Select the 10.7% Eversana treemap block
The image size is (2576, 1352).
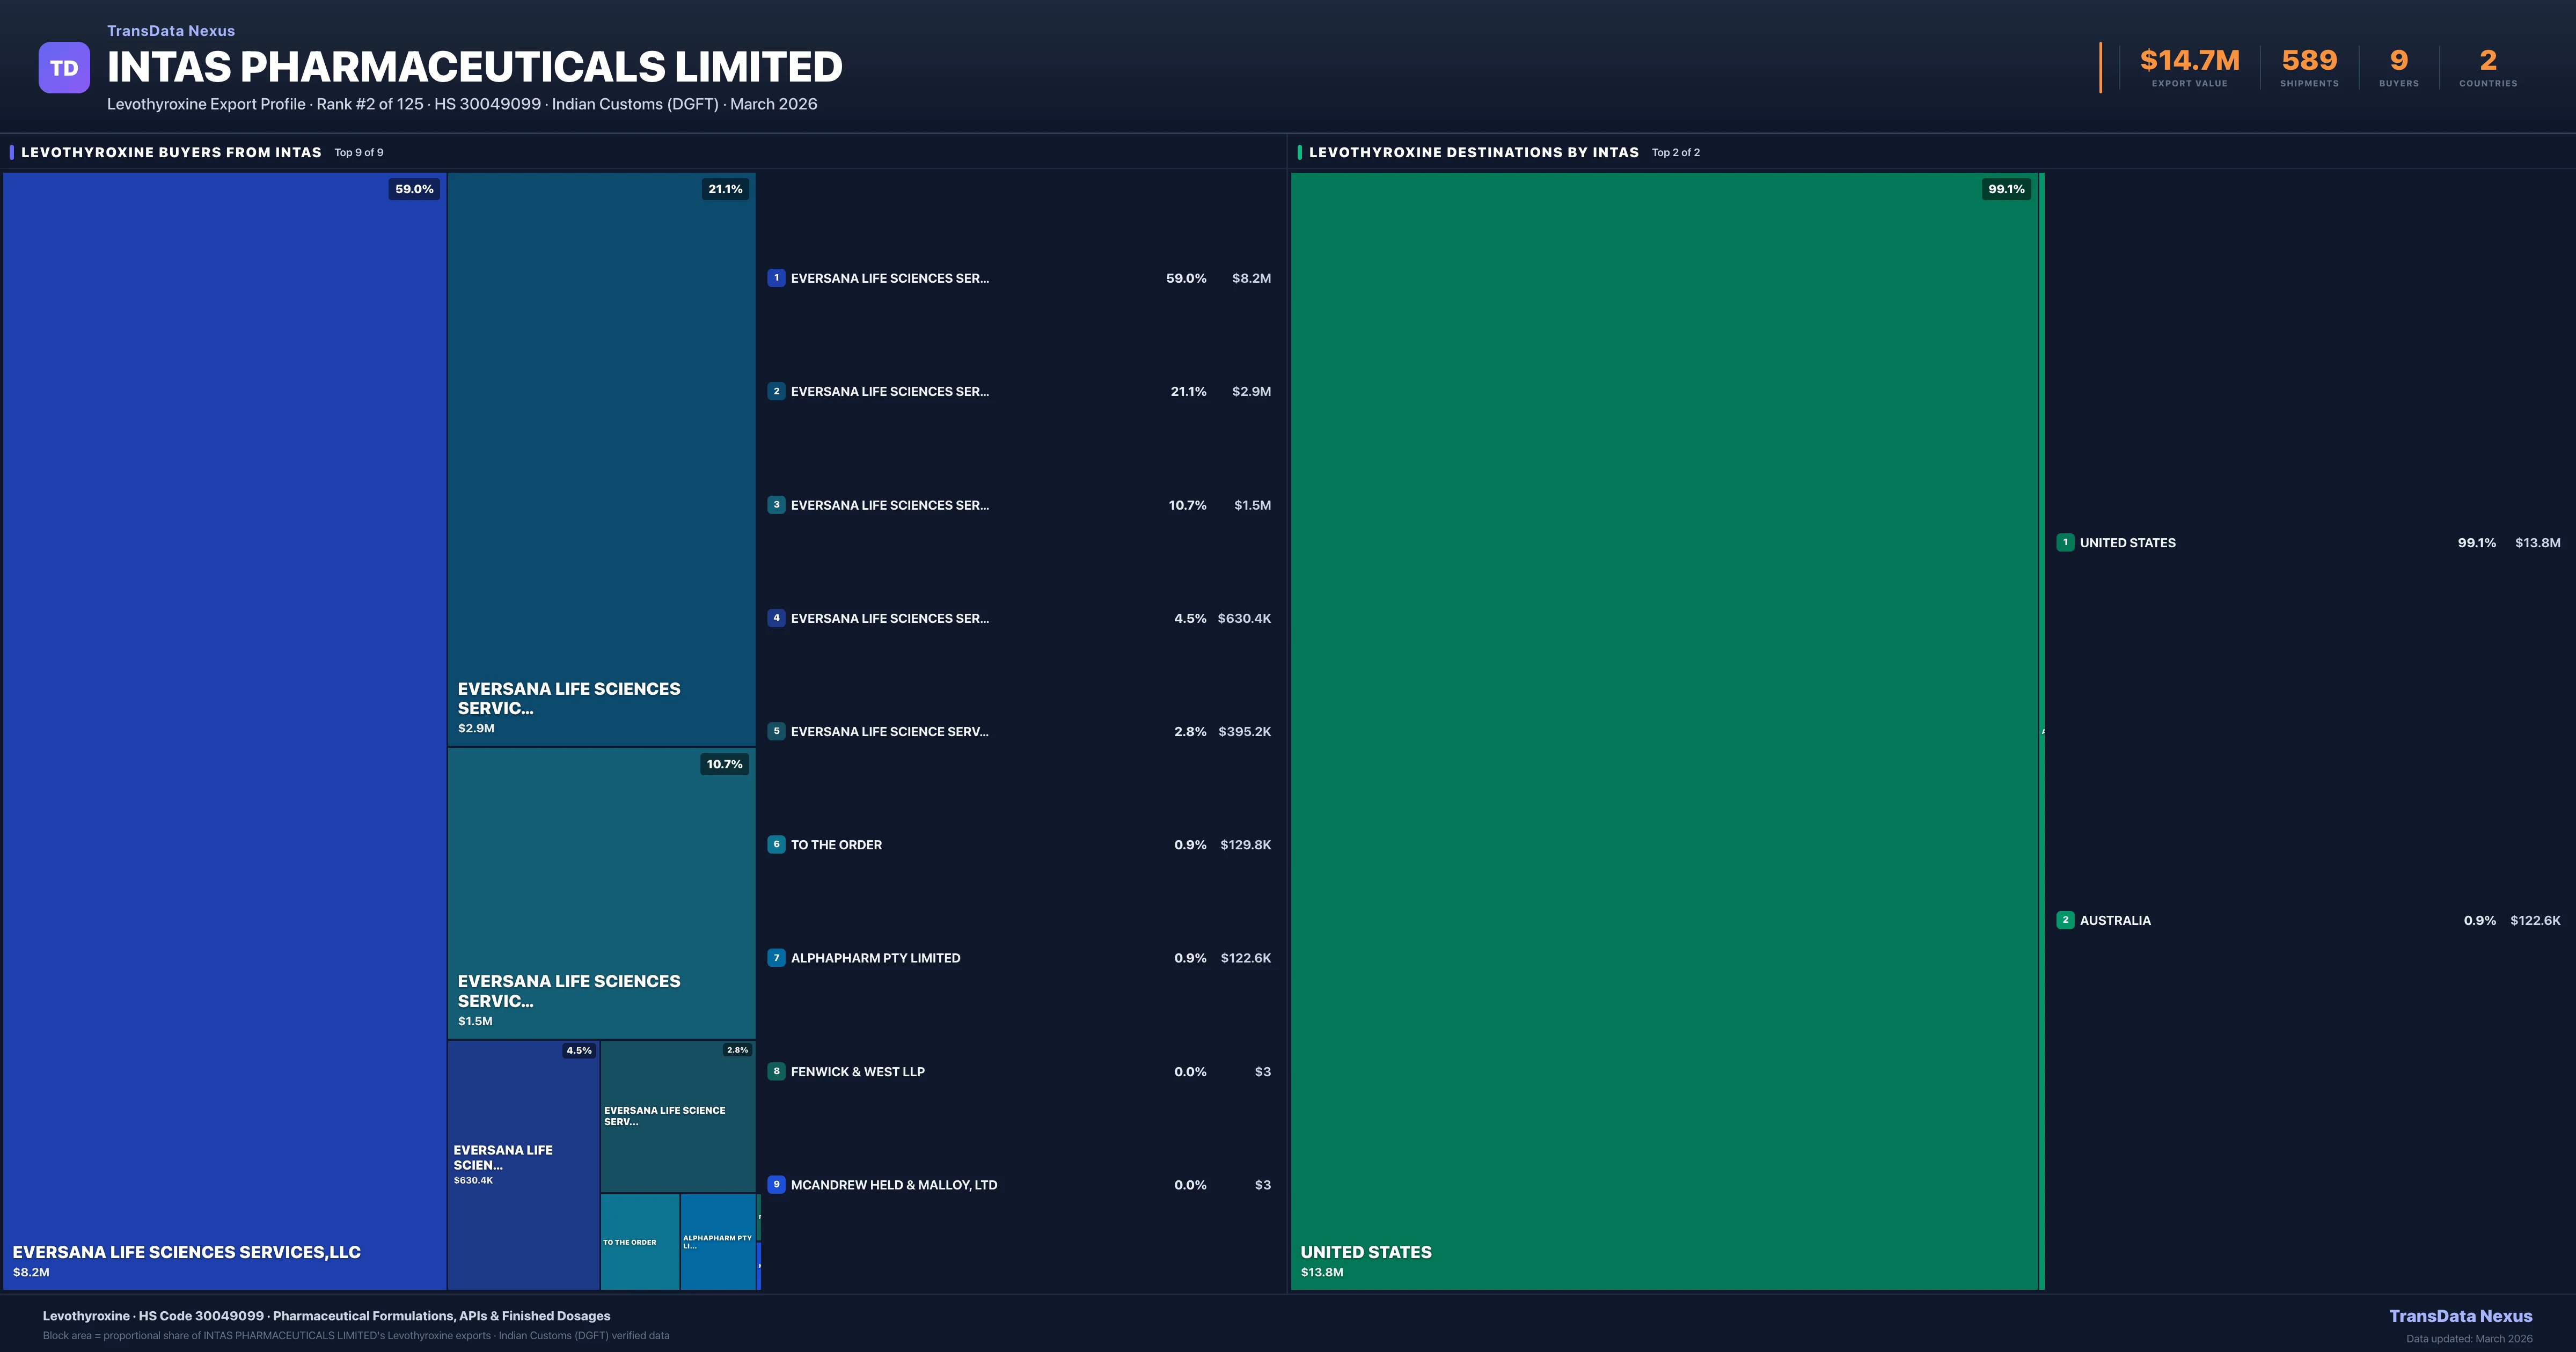point(601,893)
